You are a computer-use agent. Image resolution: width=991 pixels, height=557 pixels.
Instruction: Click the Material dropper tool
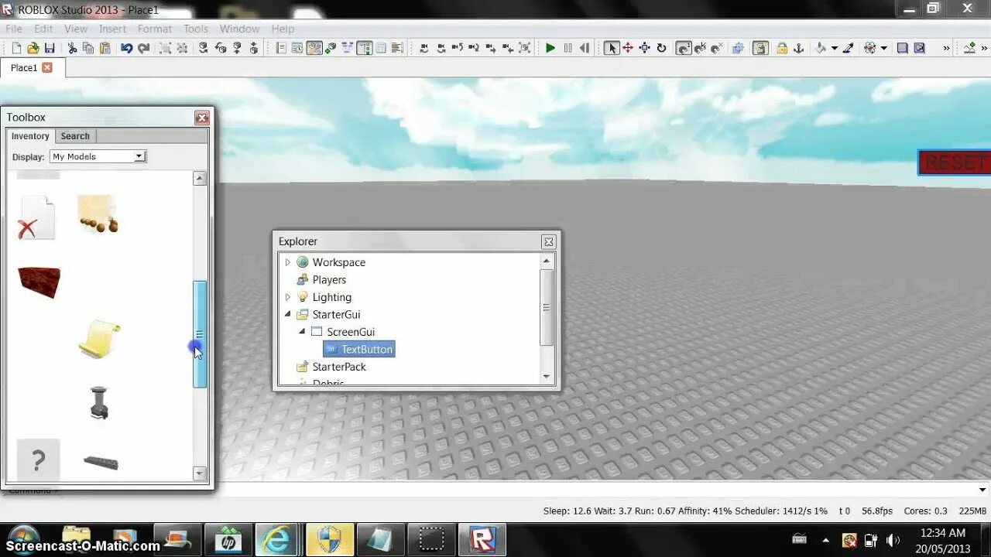click(x=848, y=48)
